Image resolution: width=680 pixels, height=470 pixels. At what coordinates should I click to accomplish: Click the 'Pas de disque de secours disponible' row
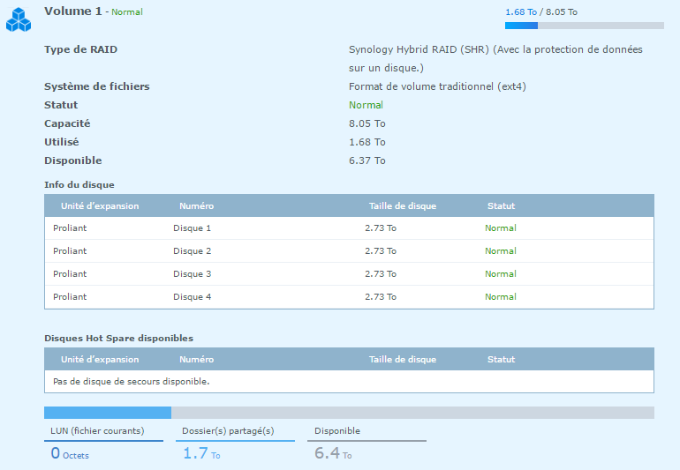(131, 382)
